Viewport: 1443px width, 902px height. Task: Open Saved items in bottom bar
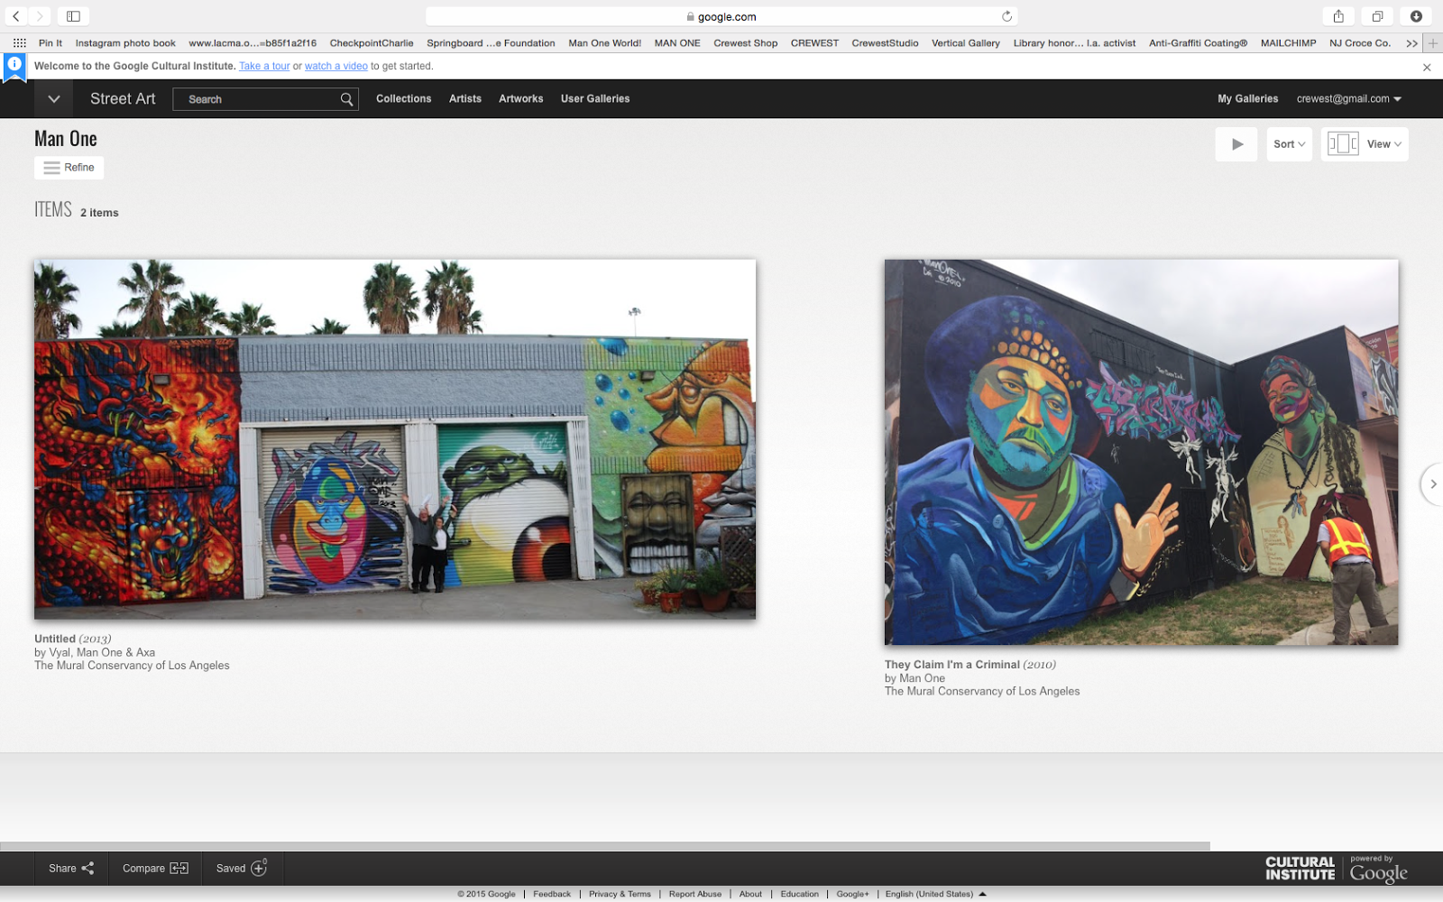pos(242,869)
